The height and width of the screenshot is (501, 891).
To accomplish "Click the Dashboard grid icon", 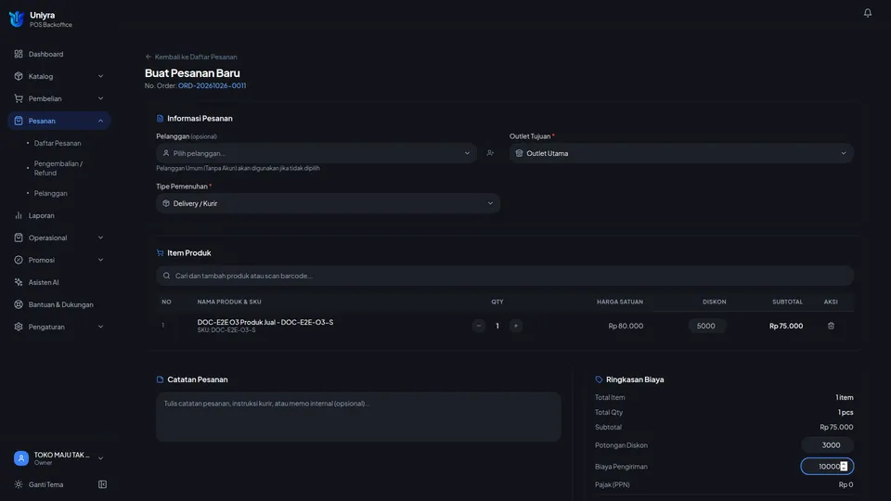I will tap(19, 54).
